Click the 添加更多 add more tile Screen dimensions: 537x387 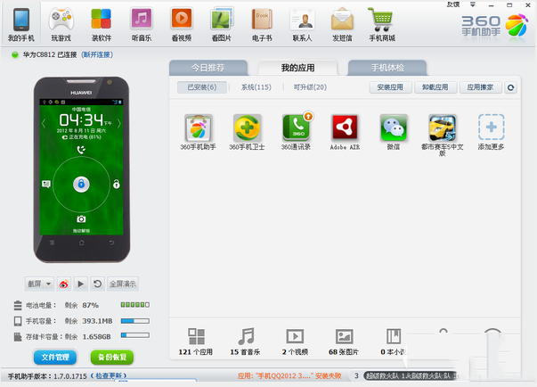pos(491,132)
